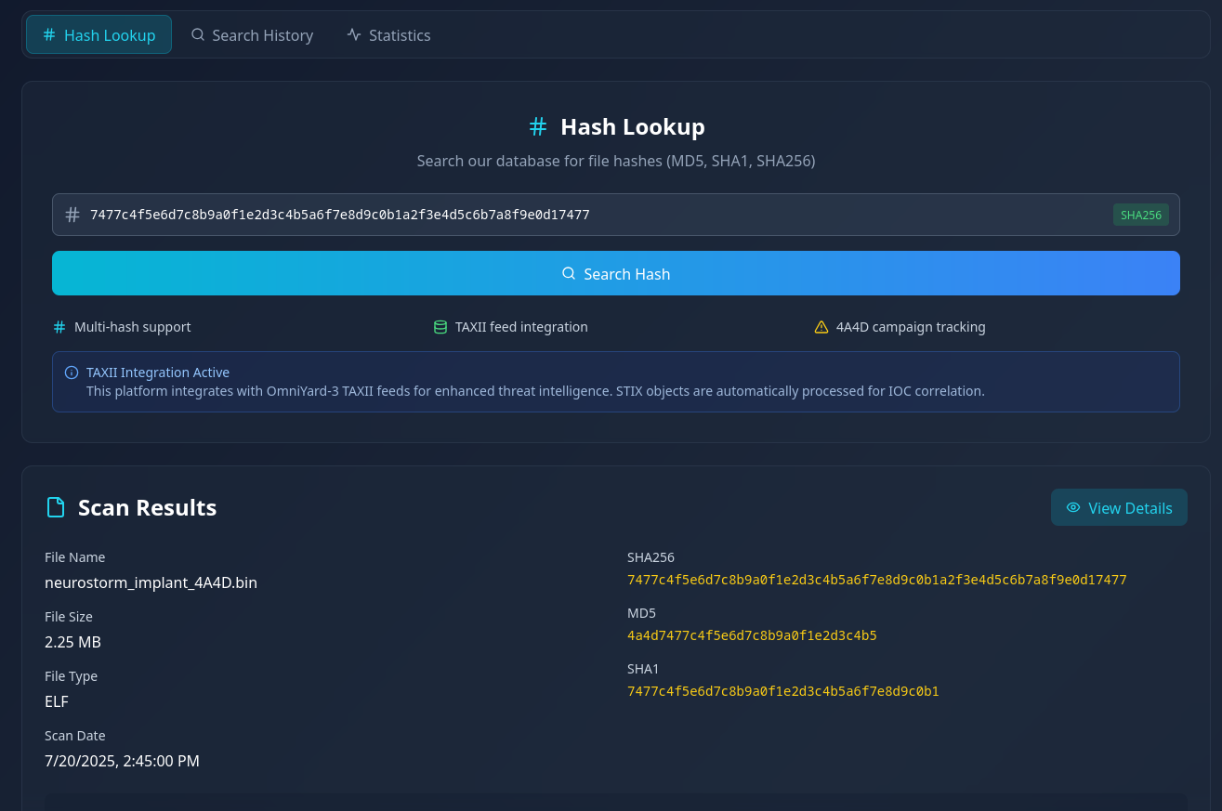Click the magnifier icon on Search History tab
Screen dimensions: 1222x811
point(198,35)
